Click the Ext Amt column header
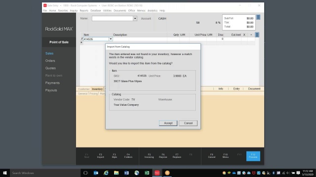316x177 pixels. (236, 35)
